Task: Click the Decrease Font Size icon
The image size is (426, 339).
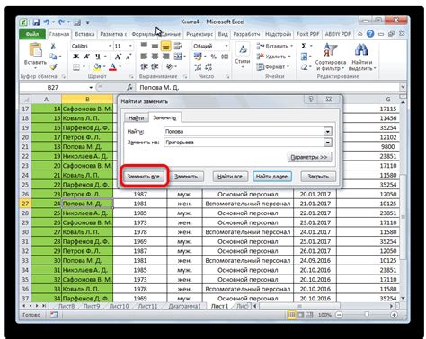Action: [x=129, y=56]
